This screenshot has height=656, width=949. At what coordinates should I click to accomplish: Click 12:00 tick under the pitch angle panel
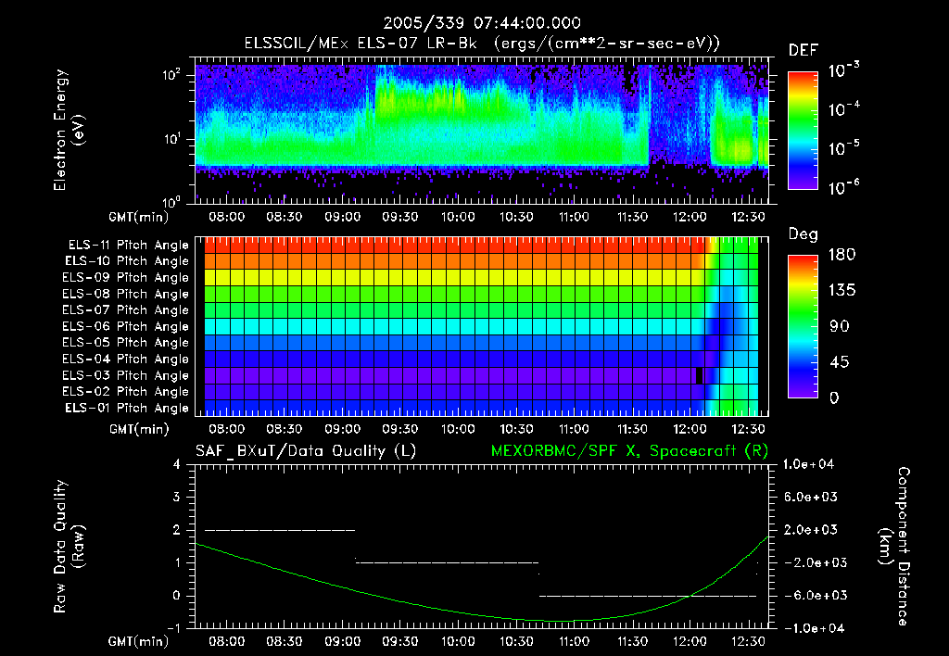(690, 429)
